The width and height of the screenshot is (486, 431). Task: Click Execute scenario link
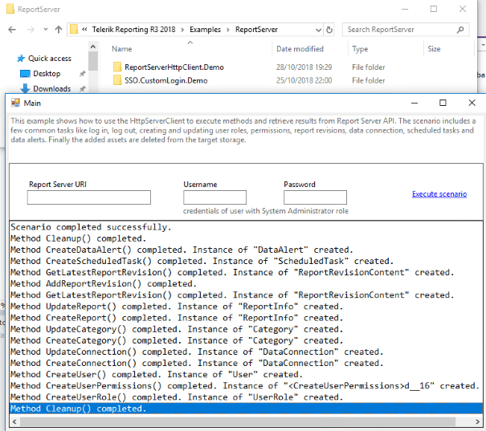click(x=439, y=194)
